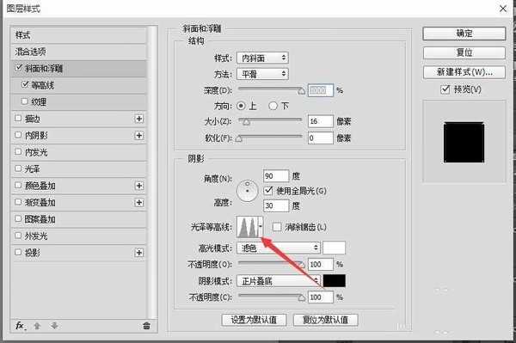
Task: Open the 方法 dropdown showing 平滑
Action: 262,74
